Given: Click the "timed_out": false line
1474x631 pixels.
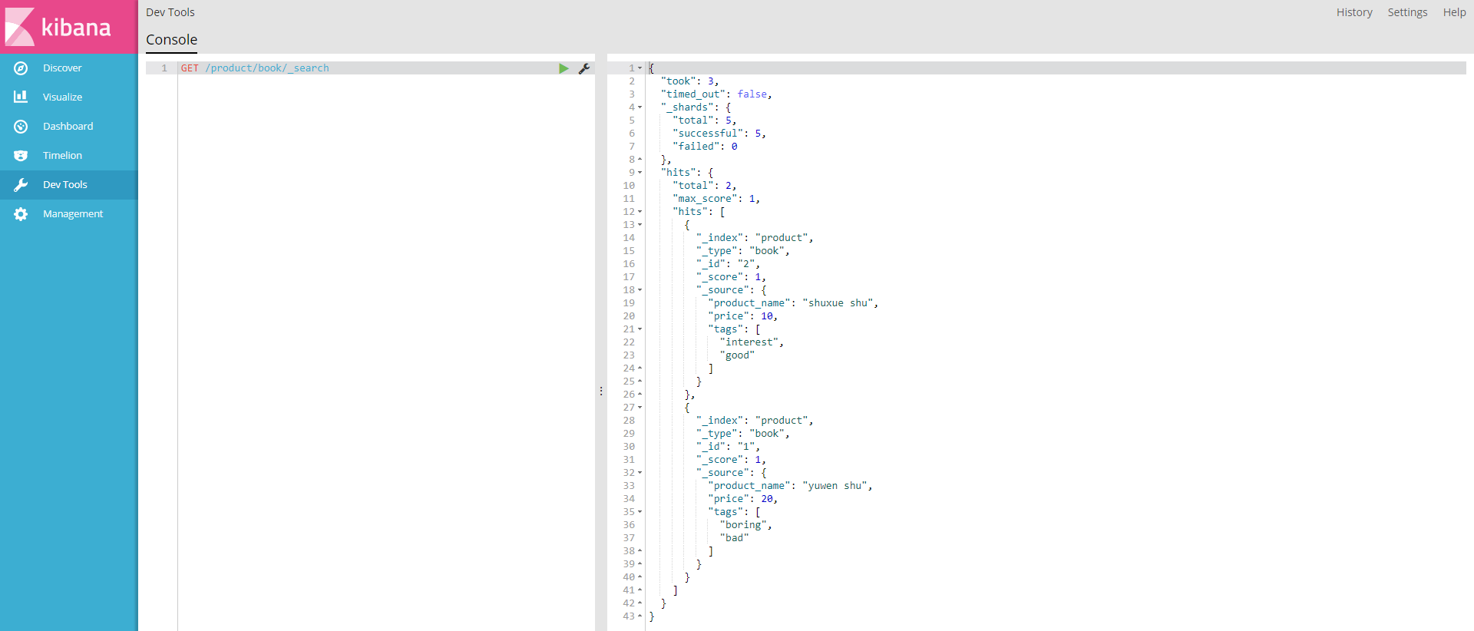Looking at the screenshot, I should (x=716, y=94).
